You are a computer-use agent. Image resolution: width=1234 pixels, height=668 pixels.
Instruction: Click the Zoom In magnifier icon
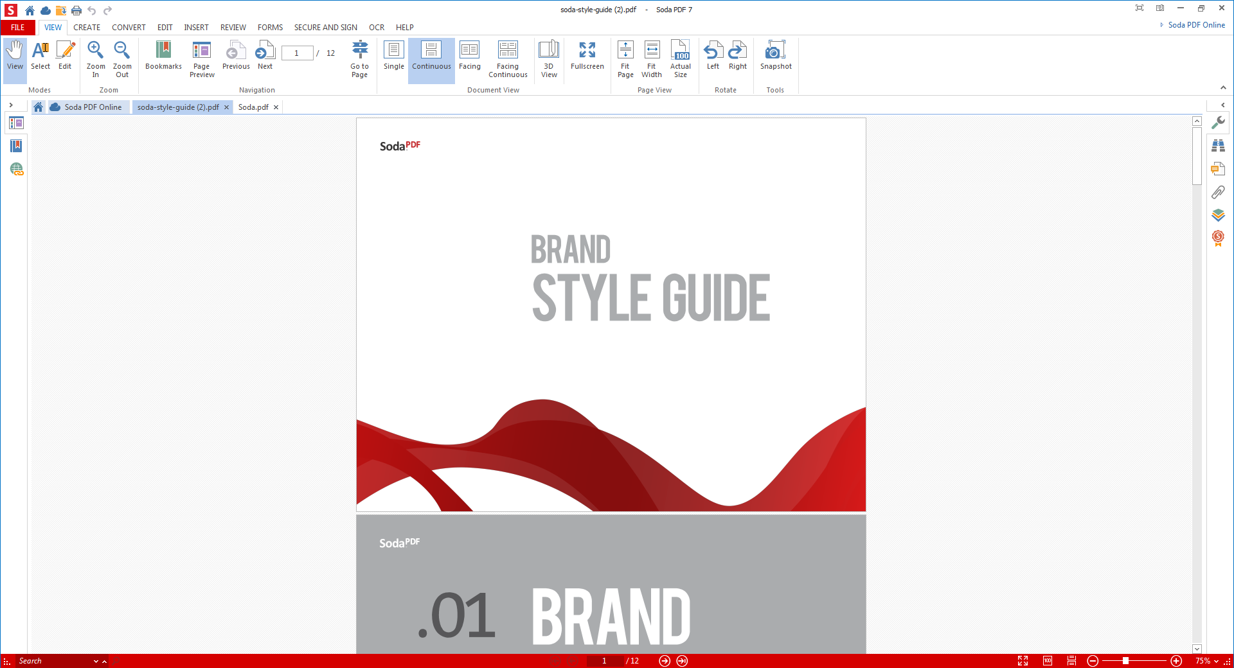pyautogui.click(x=96, y=58)
